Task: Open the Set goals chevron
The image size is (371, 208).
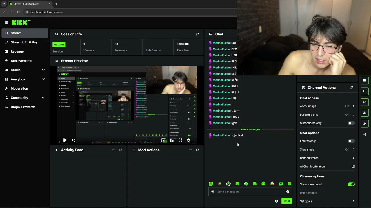Action: pyautogui.click(x=353, y=201)
